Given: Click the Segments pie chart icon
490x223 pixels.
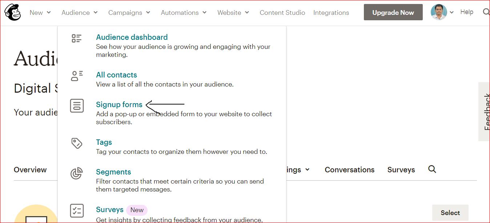Looking at the screenshot, I should click(77, 173).
